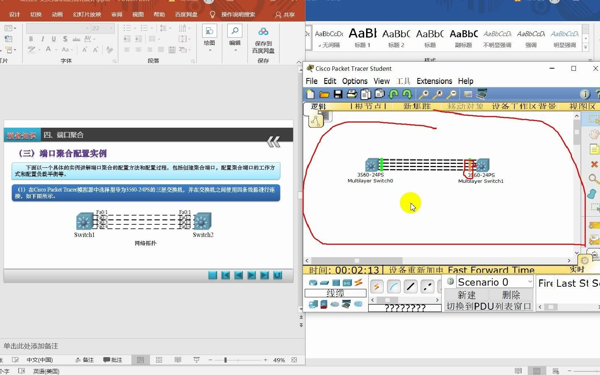This screenshot has width=600, height=375.
Task: Click the 共享 Share button in PowerPoint
Action: (x=285, y=15)
